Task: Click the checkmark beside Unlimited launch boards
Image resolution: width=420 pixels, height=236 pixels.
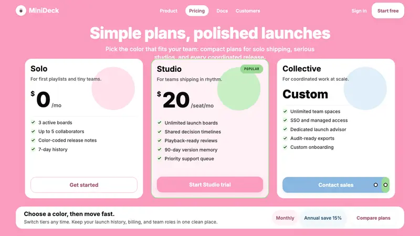Action: pos(160,123)
